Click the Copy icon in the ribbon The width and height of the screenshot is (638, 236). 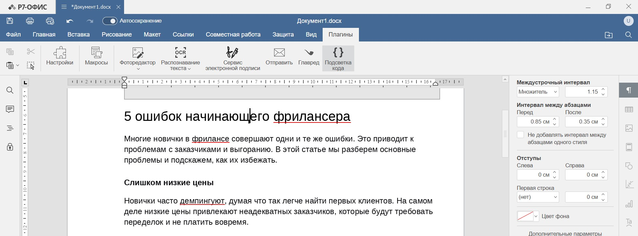[10, 51]
